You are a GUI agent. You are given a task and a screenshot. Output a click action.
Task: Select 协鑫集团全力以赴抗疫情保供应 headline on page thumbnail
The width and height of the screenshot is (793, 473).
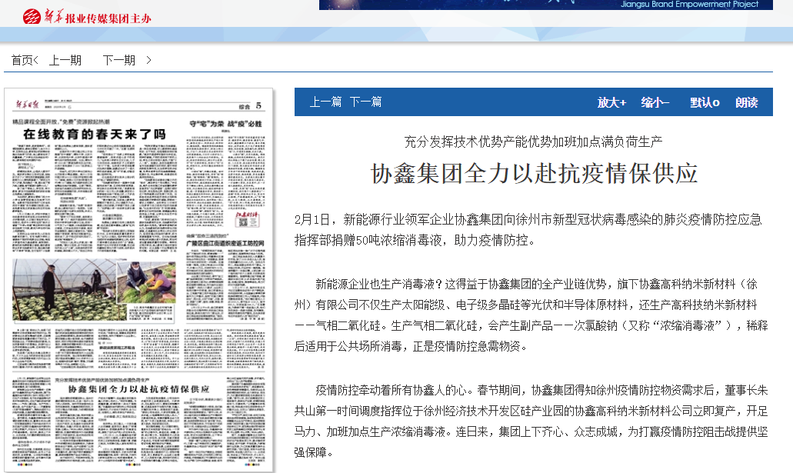(x=138, y=390)
